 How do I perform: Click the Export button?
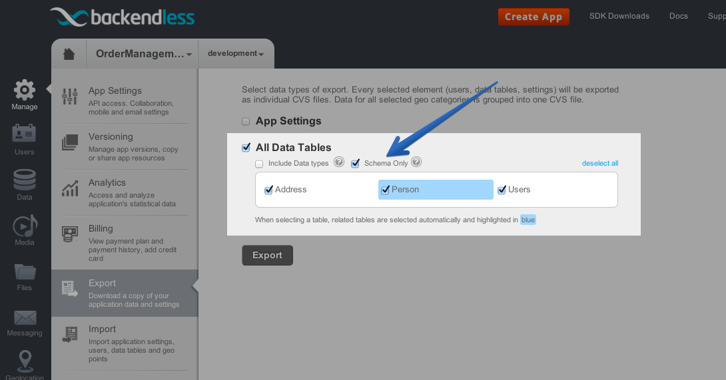[x=267, y=255]
